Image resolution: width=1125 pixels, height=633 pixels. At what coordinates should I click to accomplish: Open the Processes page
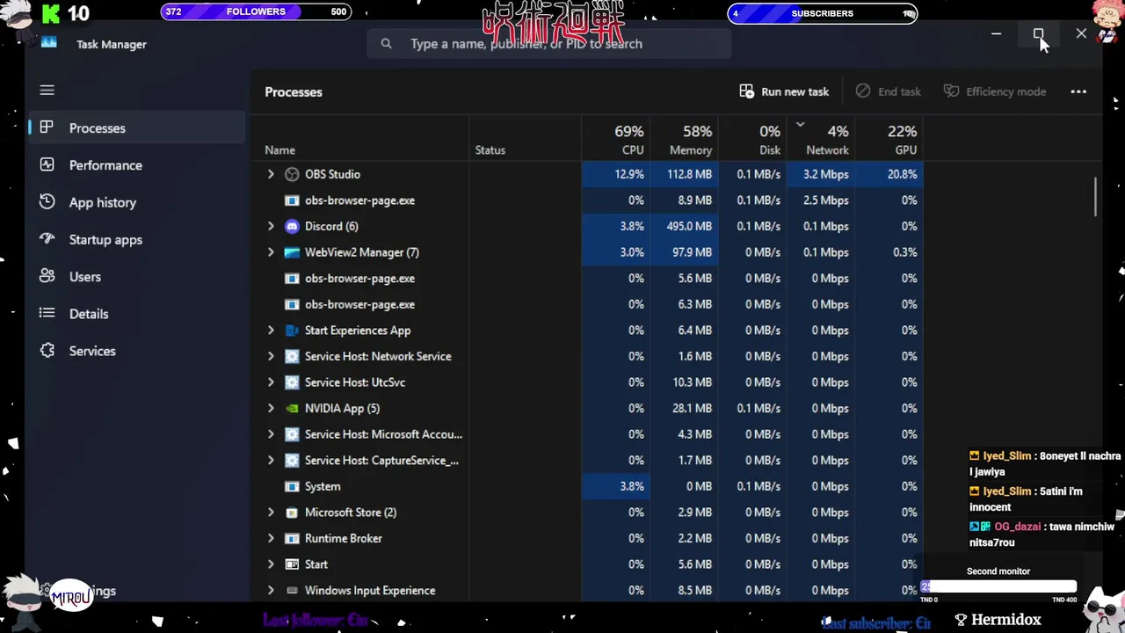click(x=137, y=127)
